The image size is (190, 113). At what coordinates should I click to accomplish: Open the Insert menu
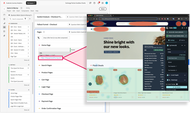(18, 11)
